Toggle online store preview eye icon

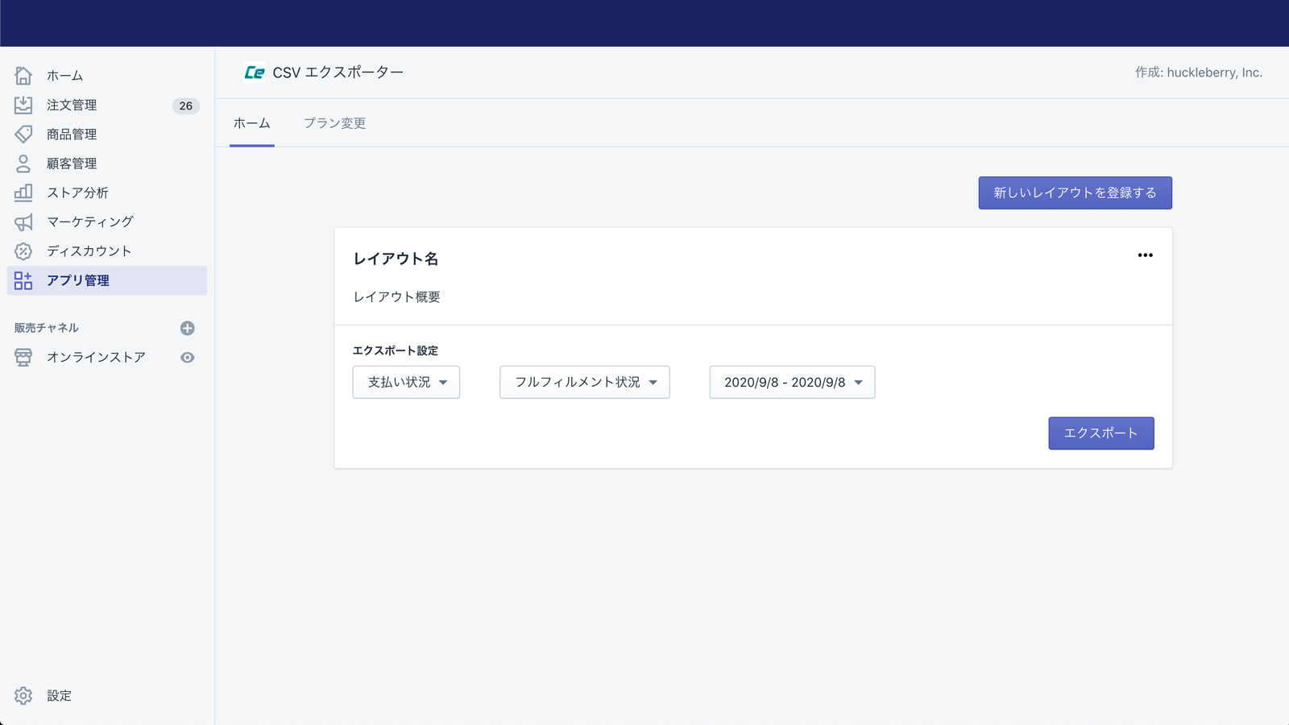pyautogui.click(x=188, y=358)
